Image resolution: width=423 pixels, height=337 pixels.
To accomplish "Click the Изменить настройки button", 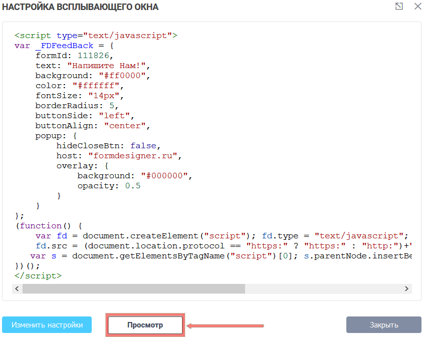I will pos(47,324).
